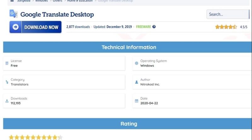
Task: Click the Operating System icon
Action: click(136, 63)
